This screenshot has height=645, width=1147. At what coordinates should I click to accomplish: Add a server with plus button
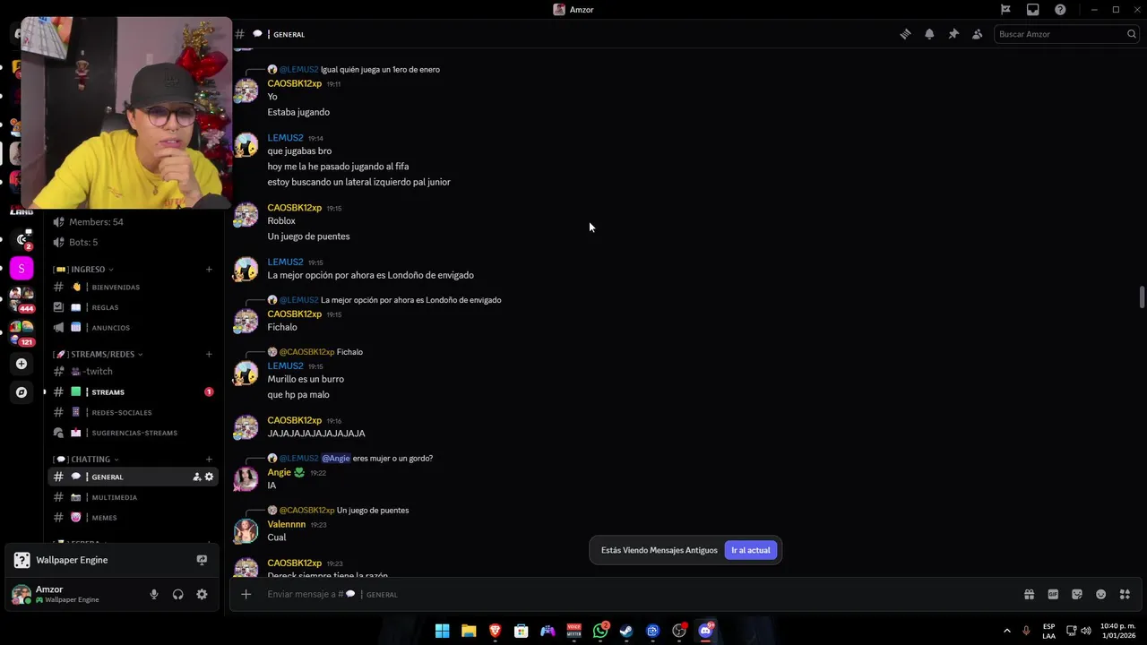(22, 364)
